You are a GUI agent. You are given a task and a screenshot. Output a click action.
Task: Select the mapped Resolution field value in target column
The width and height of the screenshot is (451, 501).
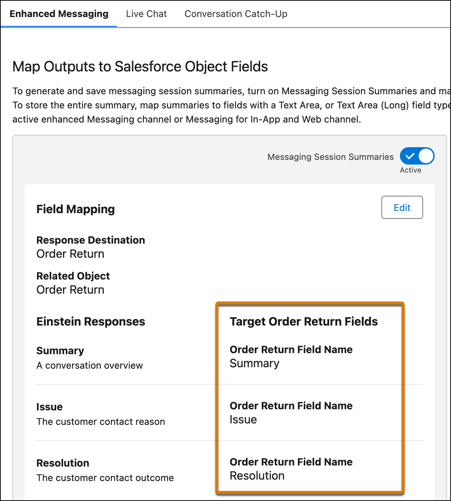257,476
